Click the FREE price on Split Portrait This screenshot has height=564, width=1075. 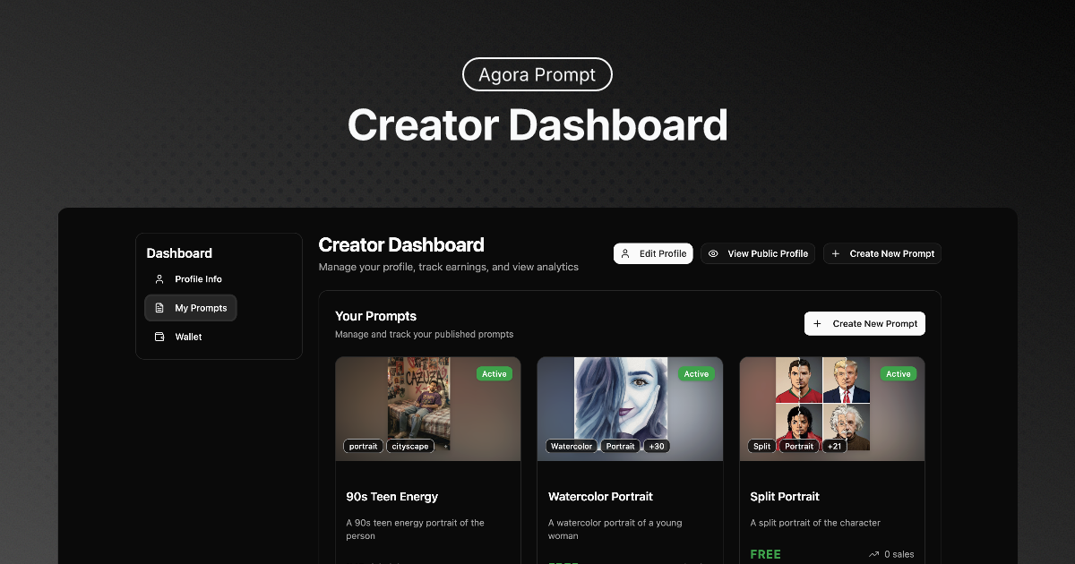point(766,554)
